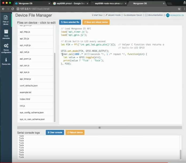The width and height of the screenshot is (186, 163).
Task: Open api_timer.js in the file list
Action: pos(35,79)
